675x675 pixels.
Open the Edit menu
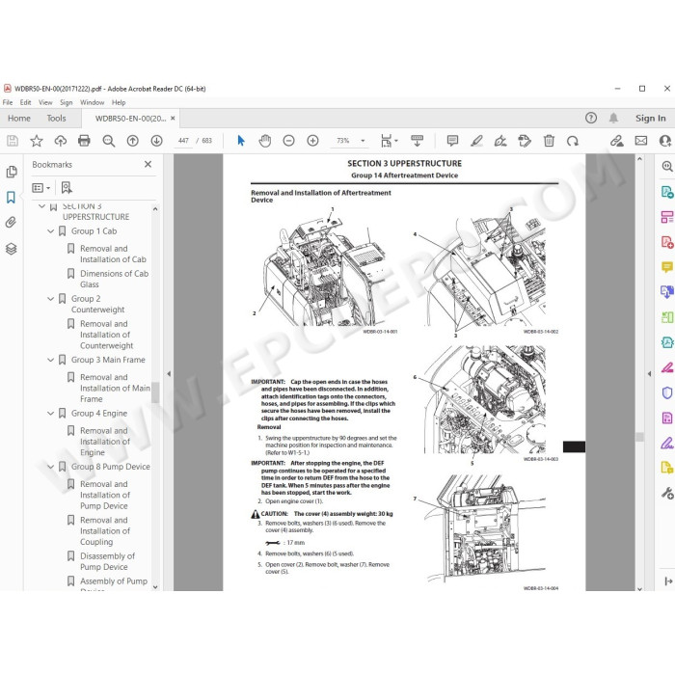(x=25, y=102)
